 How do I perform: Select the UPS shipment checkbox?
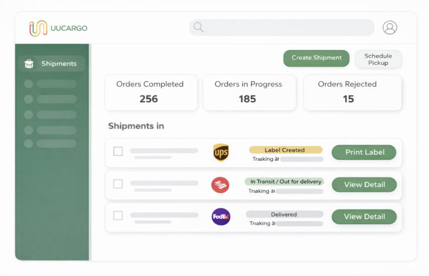coord(118,151)
